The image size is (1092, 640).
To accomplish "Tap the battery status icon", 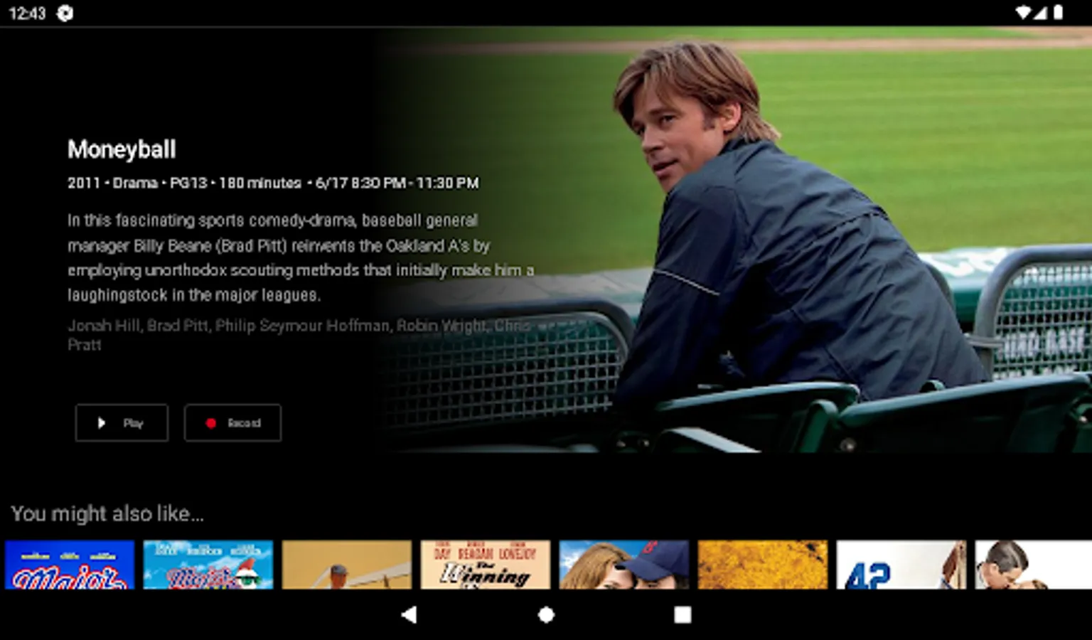I will 1058,12.
